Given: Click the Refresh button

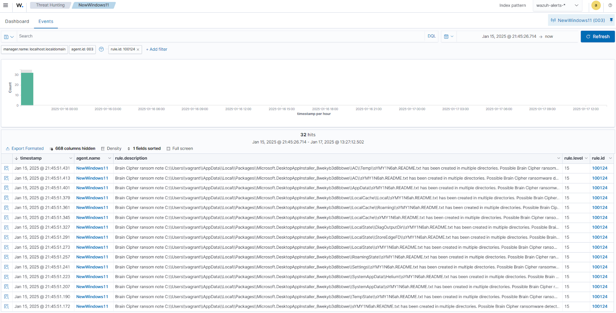Looking at the screenshot, I should [x=598, y=37].
